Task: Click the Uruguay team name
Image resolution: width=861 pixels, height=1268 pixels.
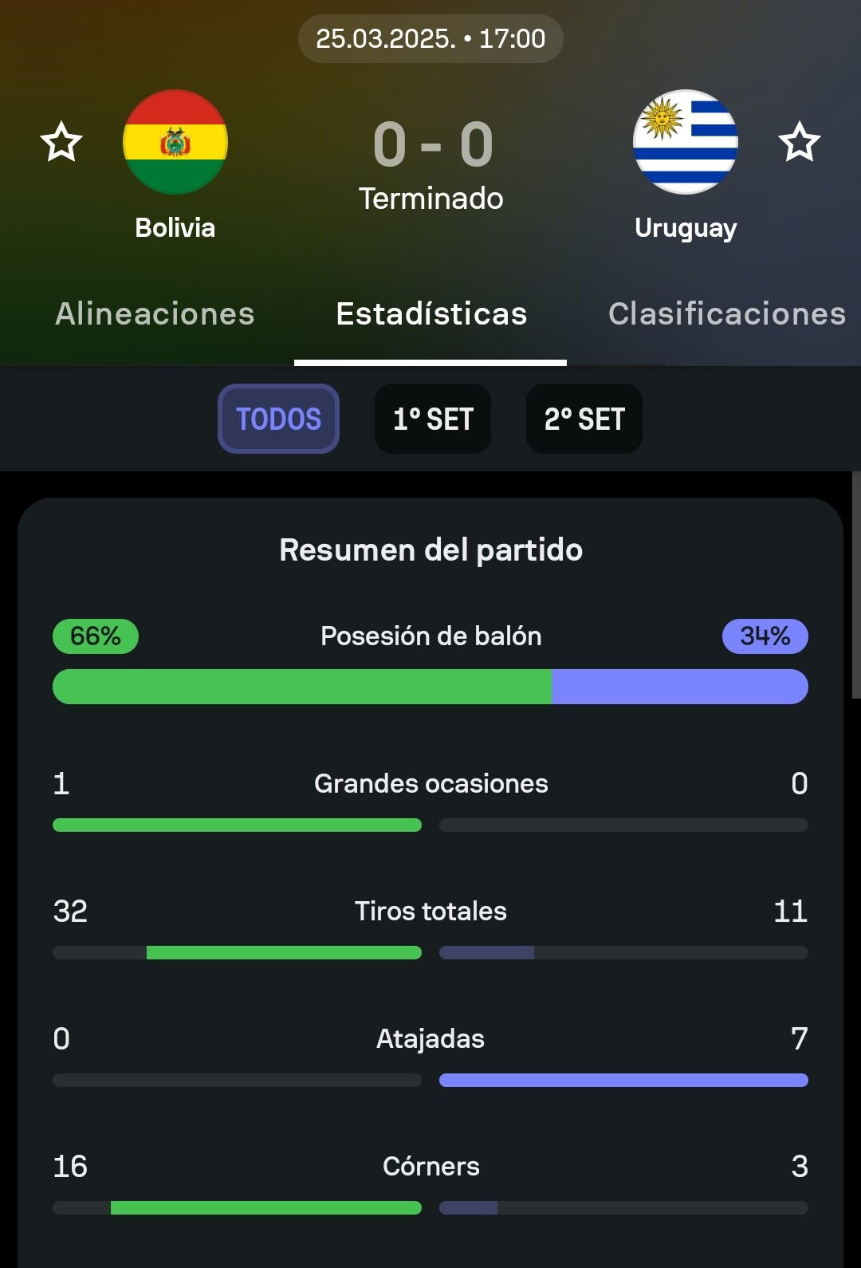Action: pyautogui.click(x=686, y=229)
